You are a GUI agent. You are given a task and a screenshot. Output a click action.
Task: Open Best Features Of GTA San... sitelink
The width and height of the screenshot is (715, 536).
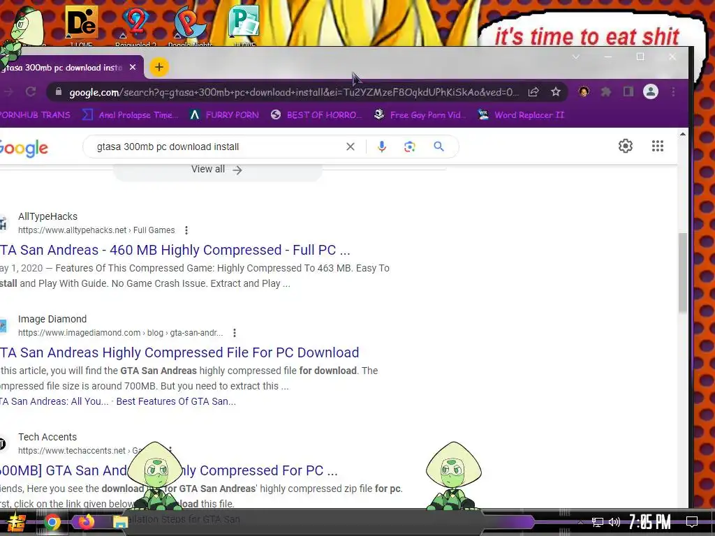click(176, 401)
